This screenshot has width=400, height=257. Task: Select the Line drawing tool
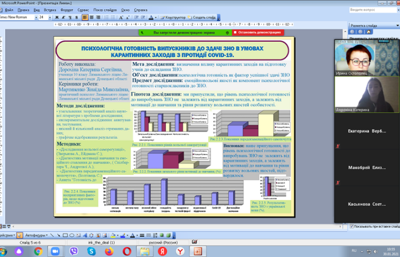51,235
